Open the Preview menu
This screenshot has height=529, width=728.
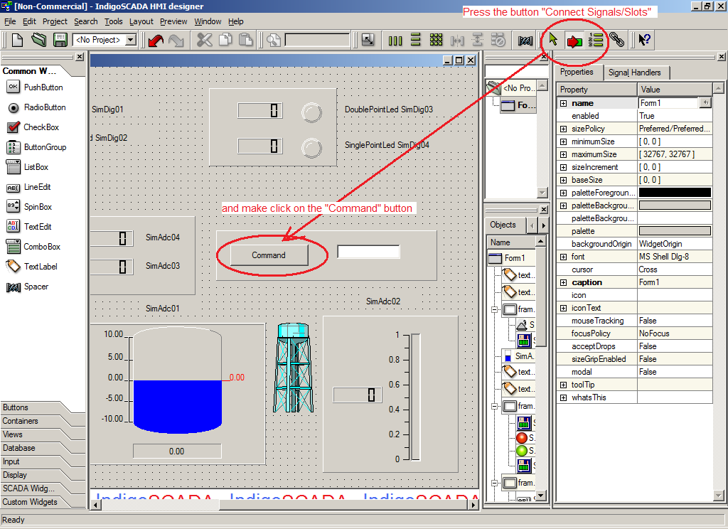pos(173,21)
